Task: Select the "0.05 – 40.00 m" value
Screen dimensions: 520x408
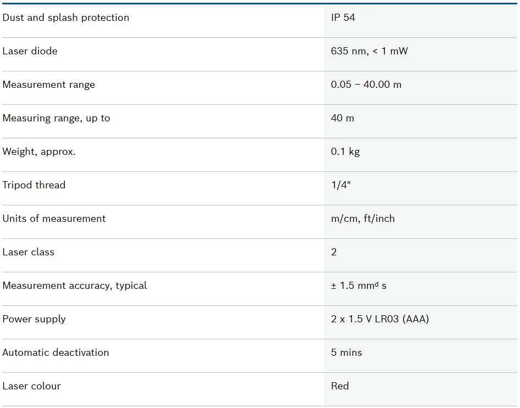Action: (366, 85)
